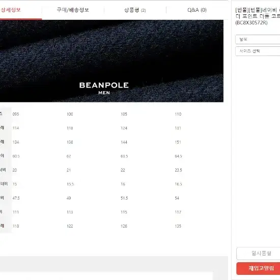Click the 23.5 value in the size table
The height and width of the screenshot is (280, 280).
tap(178, 170)
